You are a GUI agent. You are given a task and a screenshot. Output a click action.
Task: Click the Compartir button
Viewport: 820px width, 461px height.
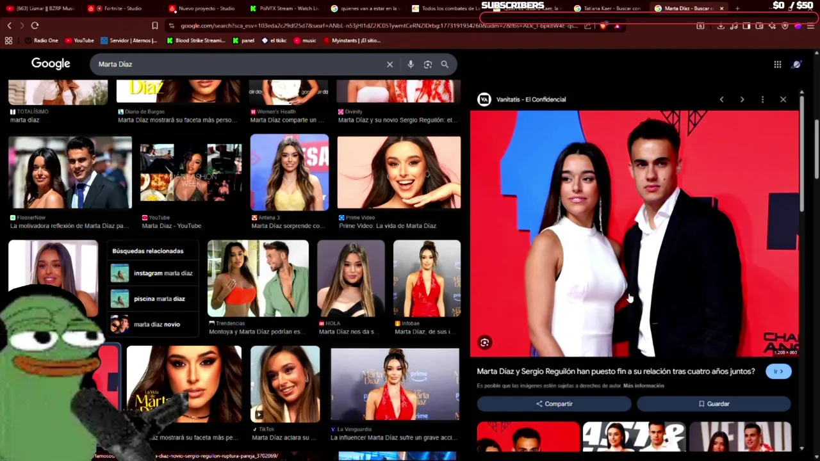(554, 404)
